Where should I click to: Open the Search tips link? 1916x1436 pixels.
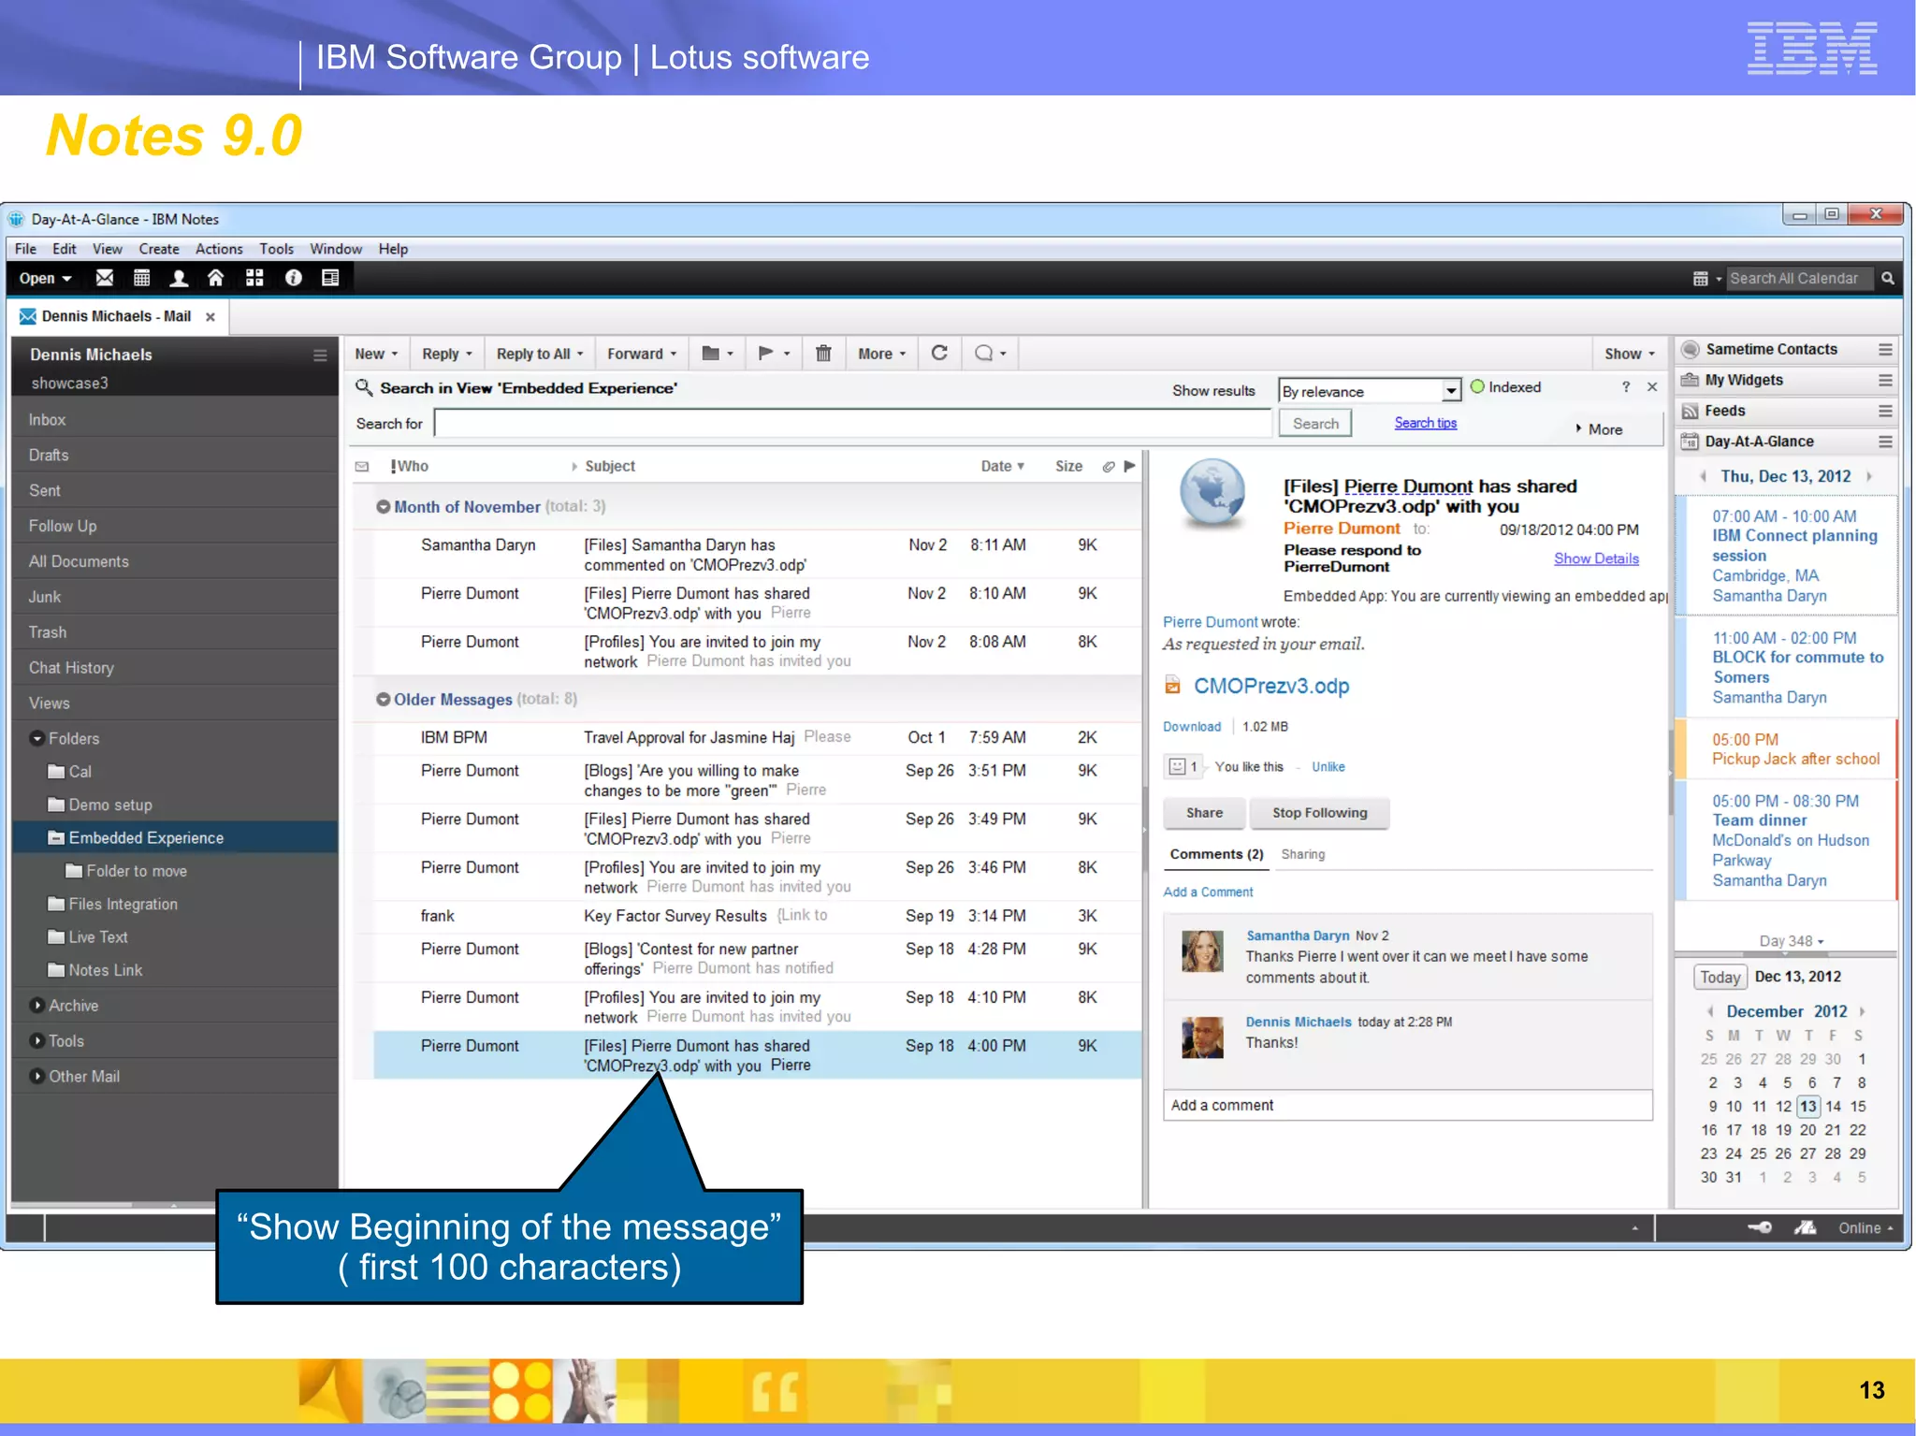1425,423
